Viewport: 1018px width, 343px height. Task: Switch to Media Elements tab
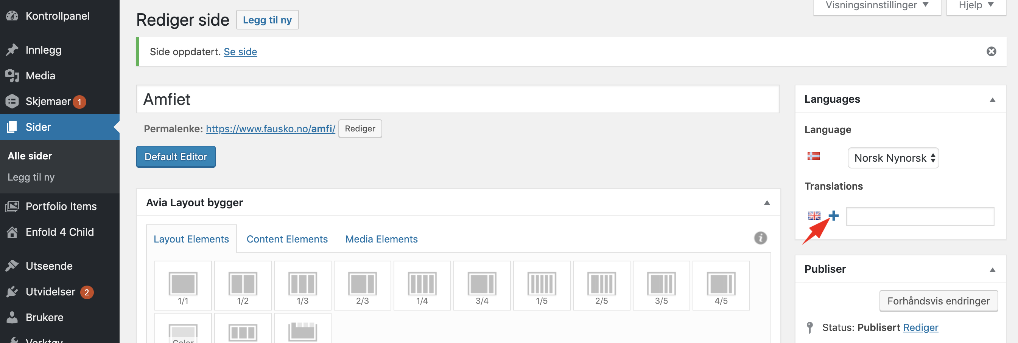click(381, 239)
